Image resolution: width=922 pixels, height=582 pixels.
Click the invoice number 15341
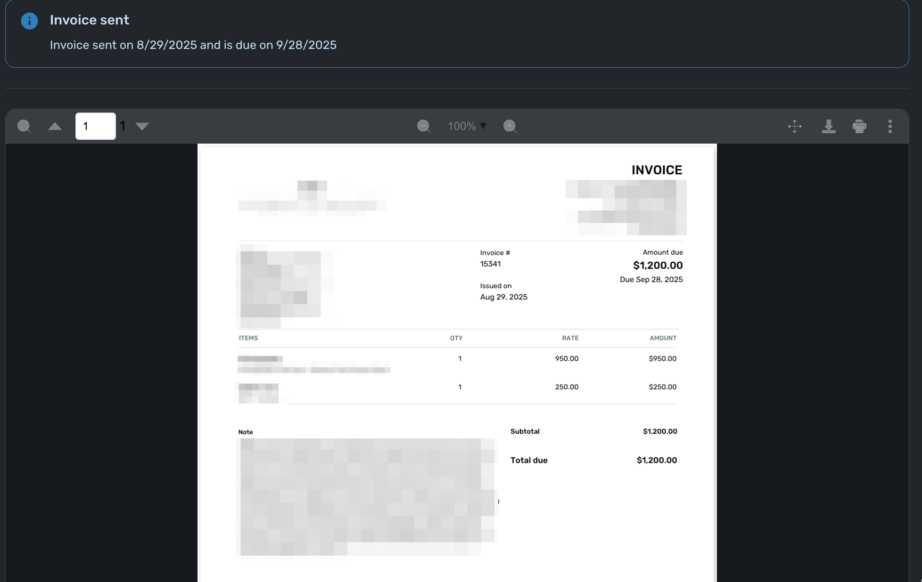click(x=490, y=264)
